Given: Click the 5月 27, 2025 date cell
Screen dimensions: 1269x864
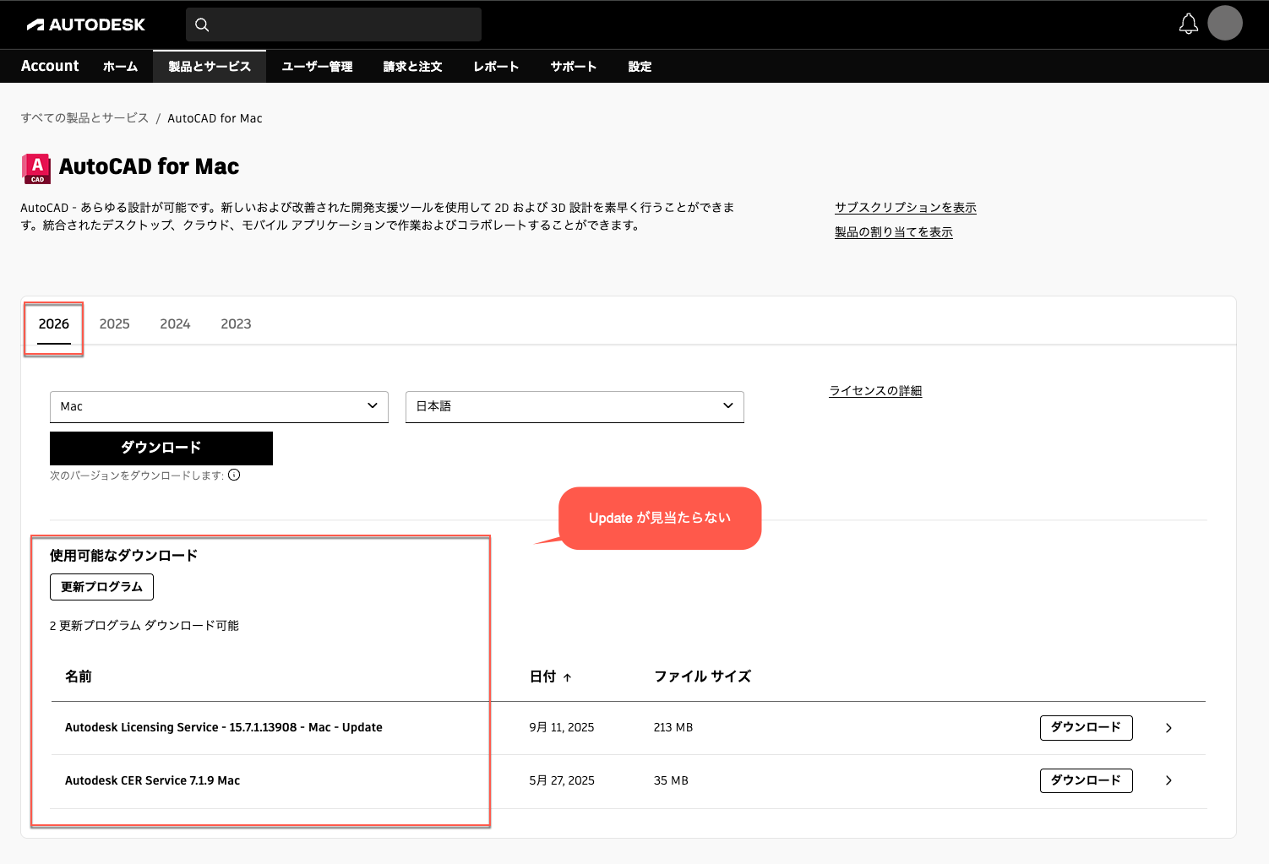Looking at the screenshot, I should (x=562, y=780).
